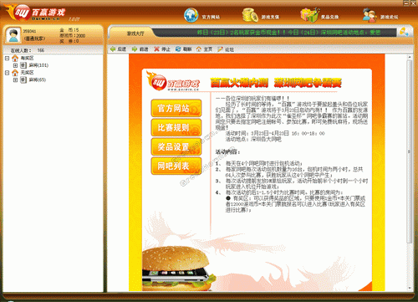Open the 奖品兑换 gift box icon
Screen dimensions: 418x302
click(x=309, y=15)
